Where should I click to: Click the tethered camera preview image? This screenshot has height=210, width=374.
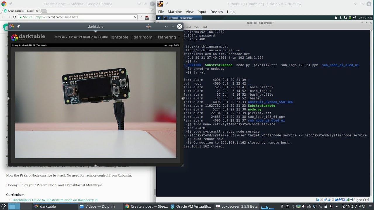click(96, 105)
